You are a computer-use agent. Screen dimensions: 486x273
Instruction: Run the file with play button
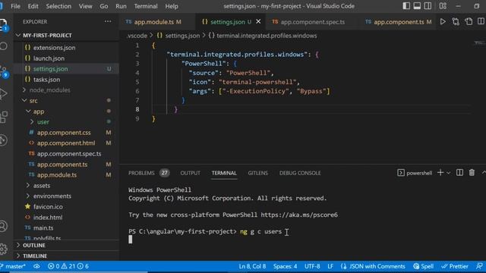[443, 22]
